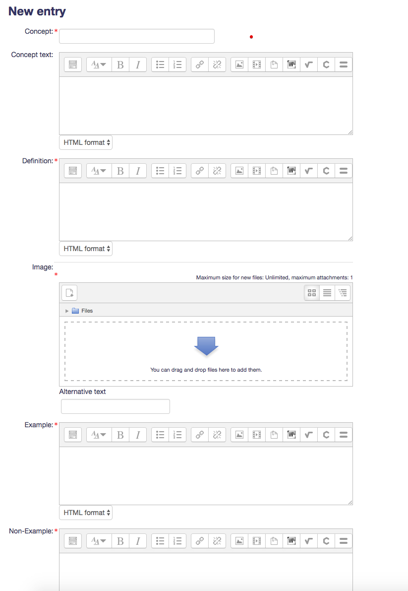Insert media in Non-Example editor
The width and height of the screenshot is (408, 591).
257,541
